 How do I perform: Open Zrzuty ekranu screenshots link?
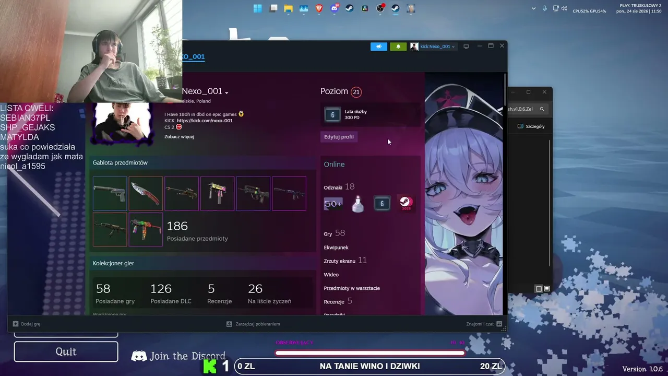345,261
